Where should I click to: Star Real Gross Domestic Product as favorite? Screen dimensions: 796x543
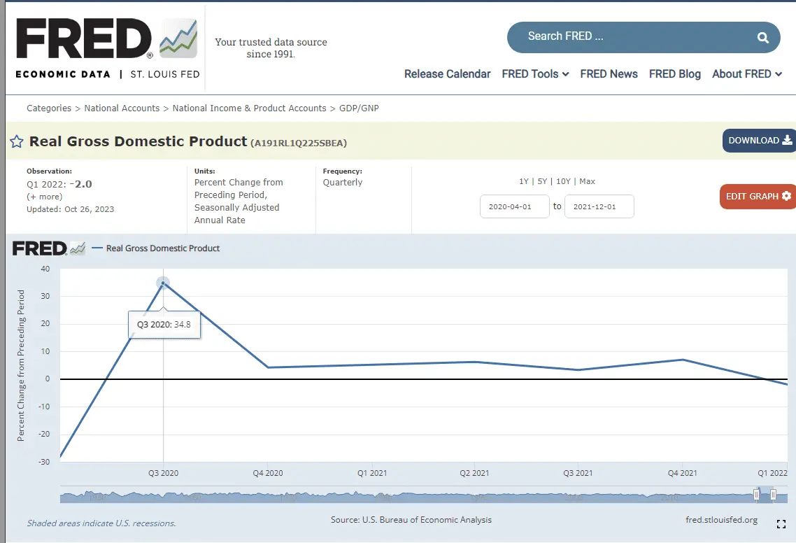17,142
